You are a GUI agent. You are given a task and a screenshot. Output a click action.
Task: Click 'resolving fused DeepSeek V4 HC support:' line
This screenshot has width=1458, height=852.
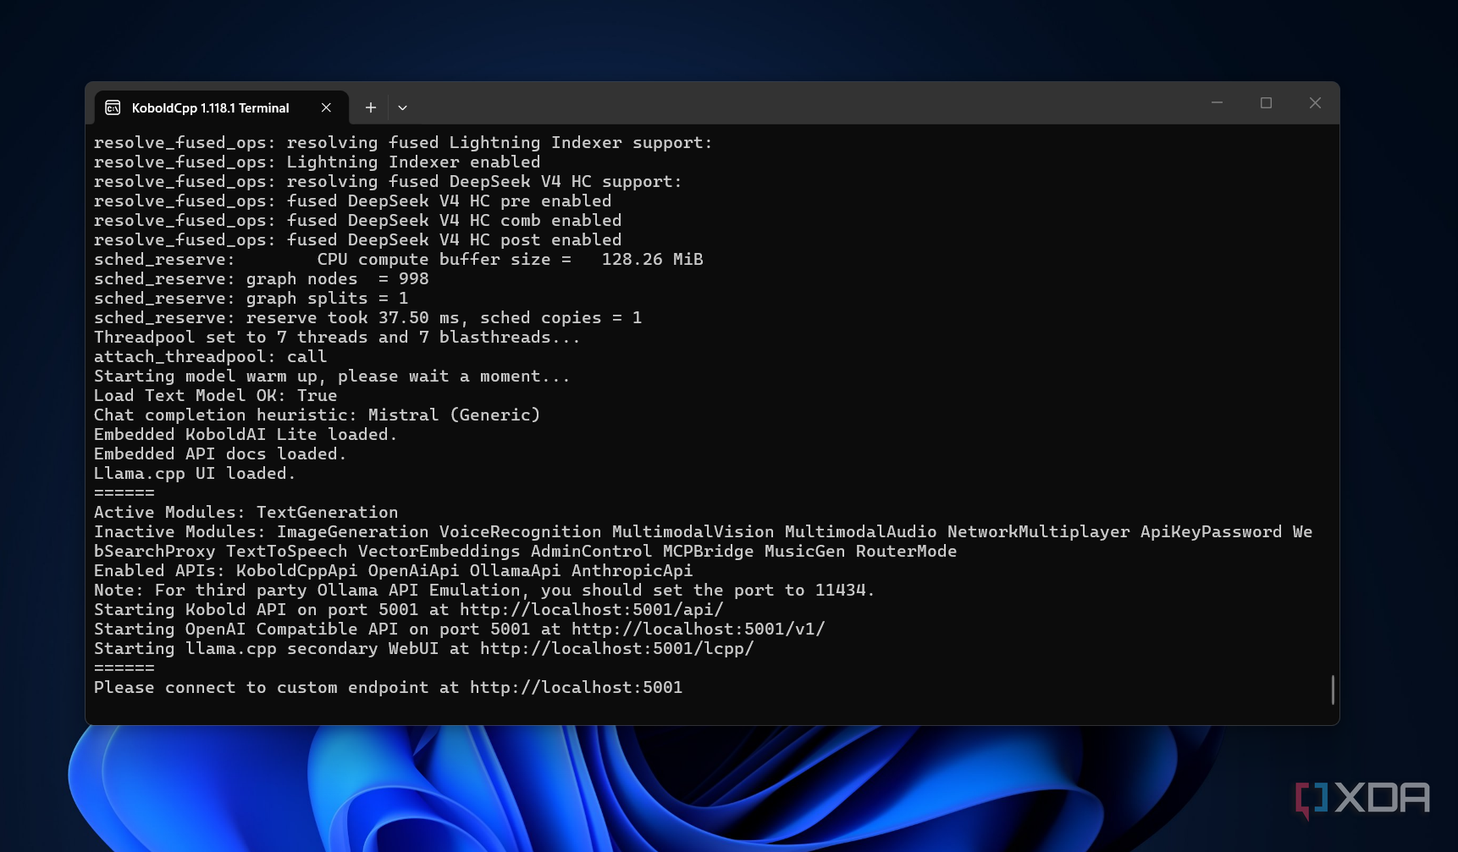(389, 182)
